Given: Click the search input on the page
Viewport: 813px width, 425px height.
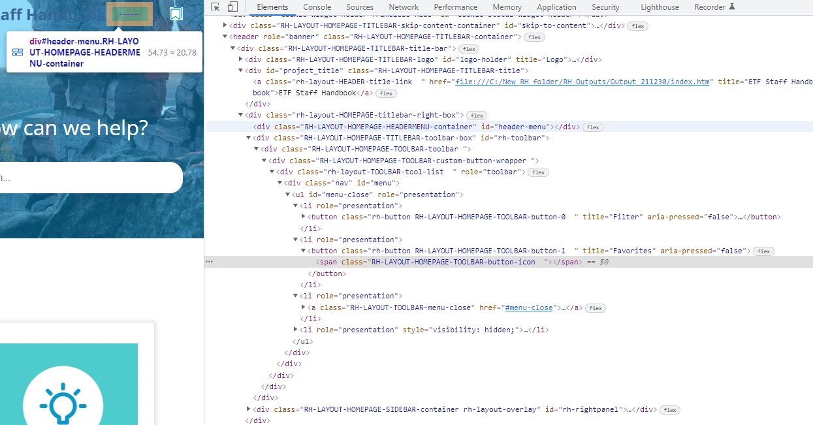Looking at the screenshot, I should point(91,178).
